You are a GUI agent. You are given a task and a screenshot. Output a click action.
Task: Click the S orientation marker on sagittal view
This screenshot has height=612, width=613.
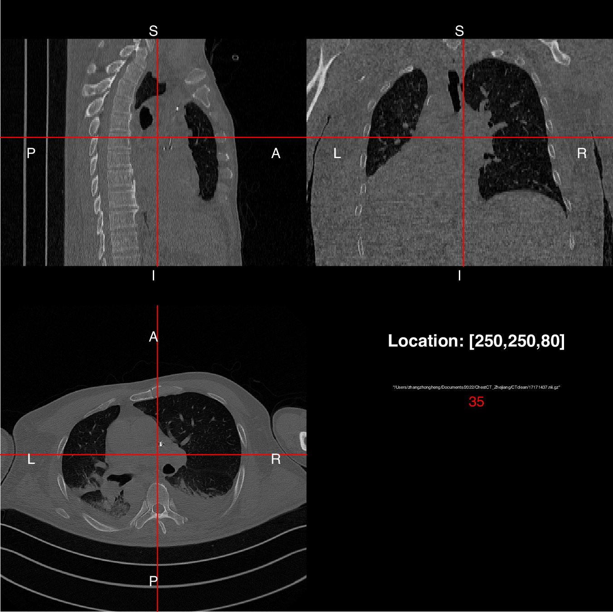coord(154,31)
